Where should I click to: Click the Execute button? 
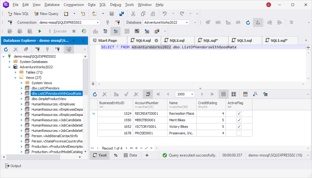[x=58, y=31]
